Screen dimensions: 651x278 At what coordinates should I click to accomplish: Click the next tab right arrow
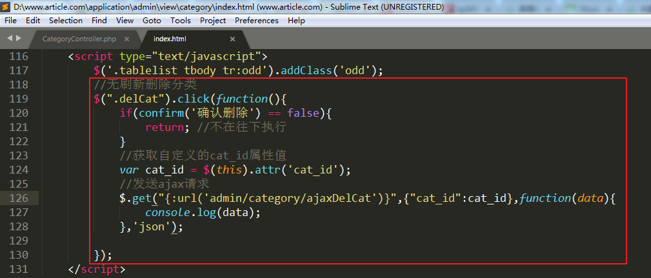click(x=18, y=38)
